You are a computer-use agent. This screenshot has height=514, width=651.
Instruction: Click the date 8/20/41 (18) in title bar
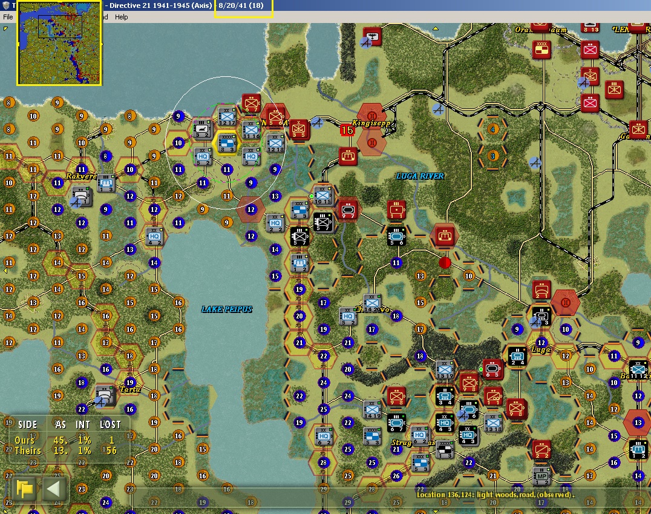[241, 6]
